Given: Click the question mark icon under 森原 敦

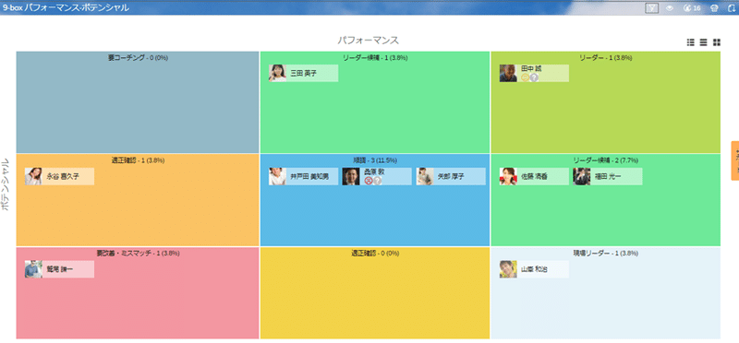Looking at the screenshot, I should (378, 181).
